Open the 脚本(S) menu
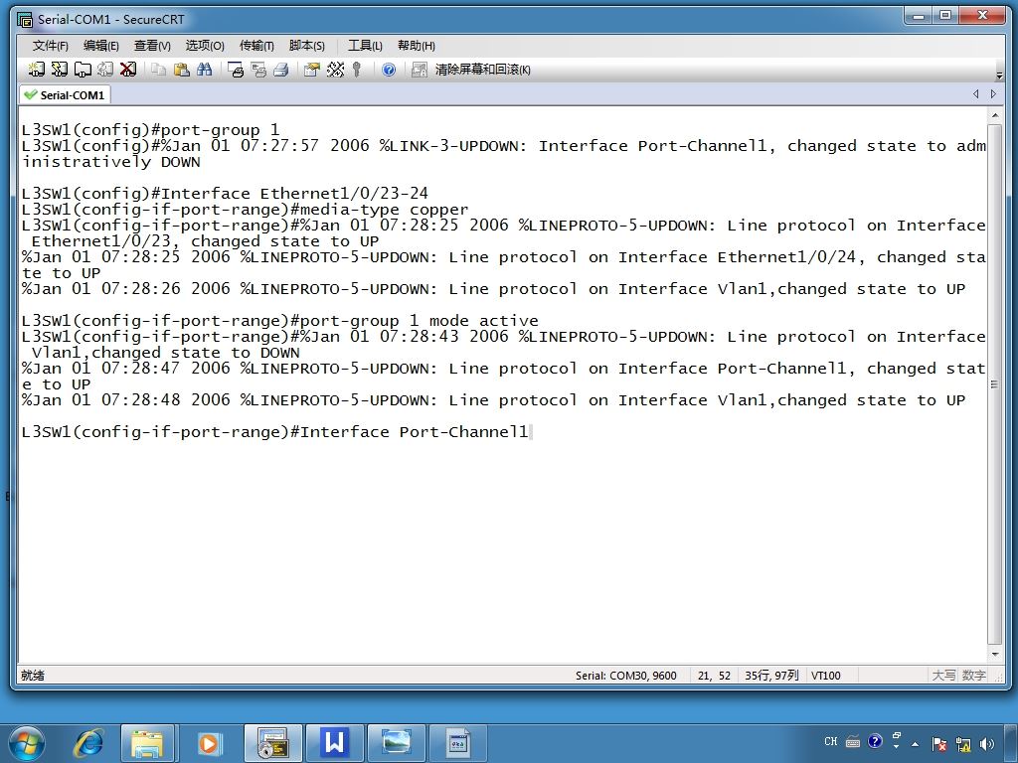This screenshot has width=1018, height=763. 306,46
